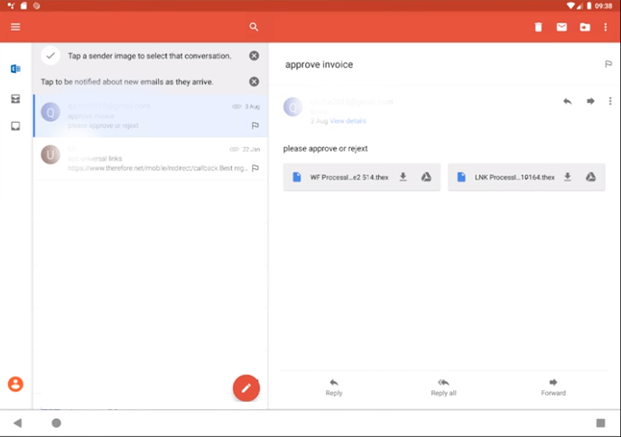Open message overflow menu in header

[x=610, y=101]
